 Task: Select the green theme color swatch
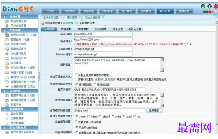point(207,12)
